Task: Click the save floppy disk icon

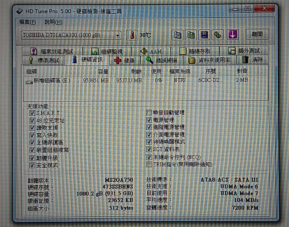Action: pyautogui.click(x=204, y=35)
